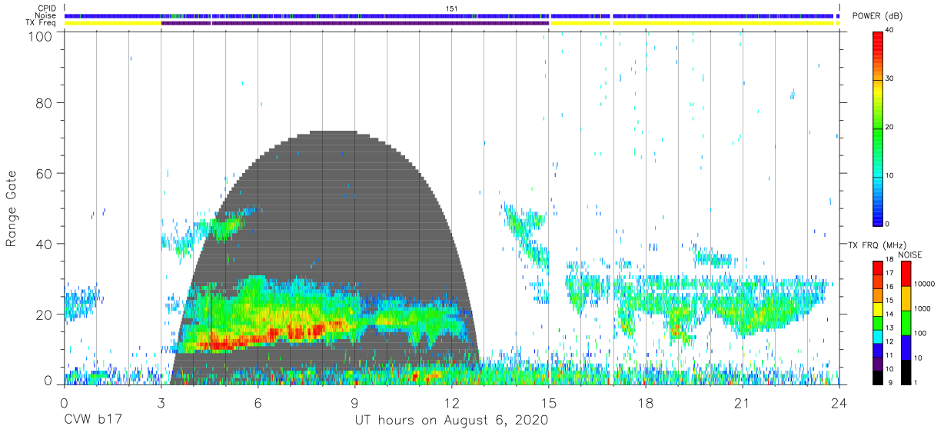
Task: Click the power scale label 10
Action: (x=889, y=176)
